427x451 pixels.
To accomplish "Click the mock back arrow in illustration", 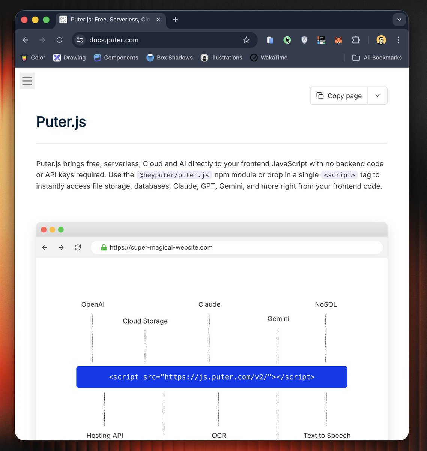I will pos(44,247).
